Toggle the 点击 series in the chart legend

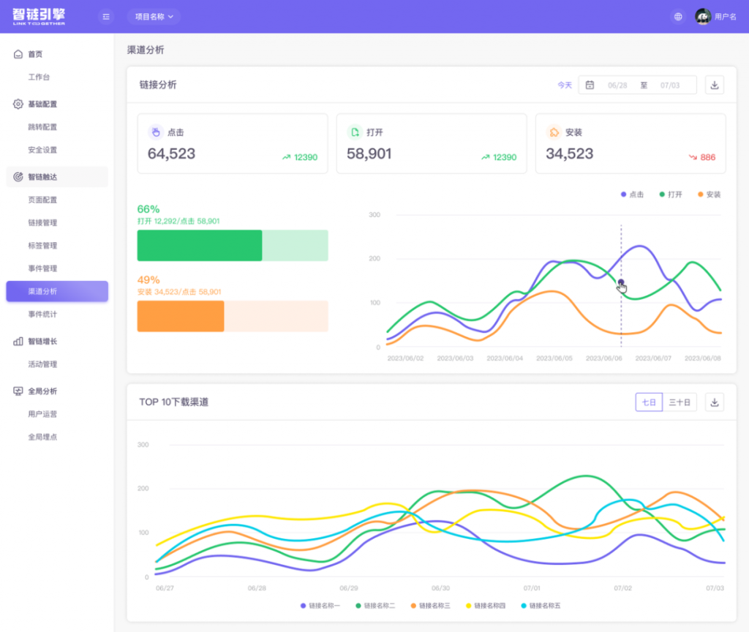[x=632, y=195]
